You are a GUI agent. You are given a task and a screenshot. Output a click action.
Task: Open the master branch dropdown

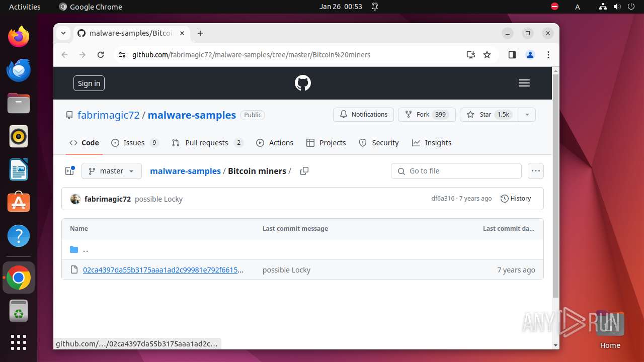point(112,171)
